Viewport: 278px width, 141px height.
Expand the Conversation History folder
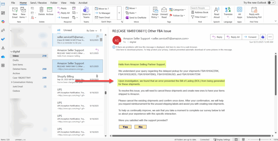tap(11, 82)
